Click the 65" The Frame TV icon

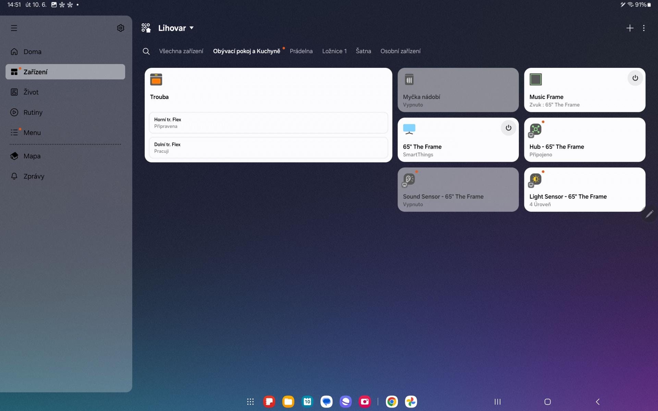coord(409,129)
